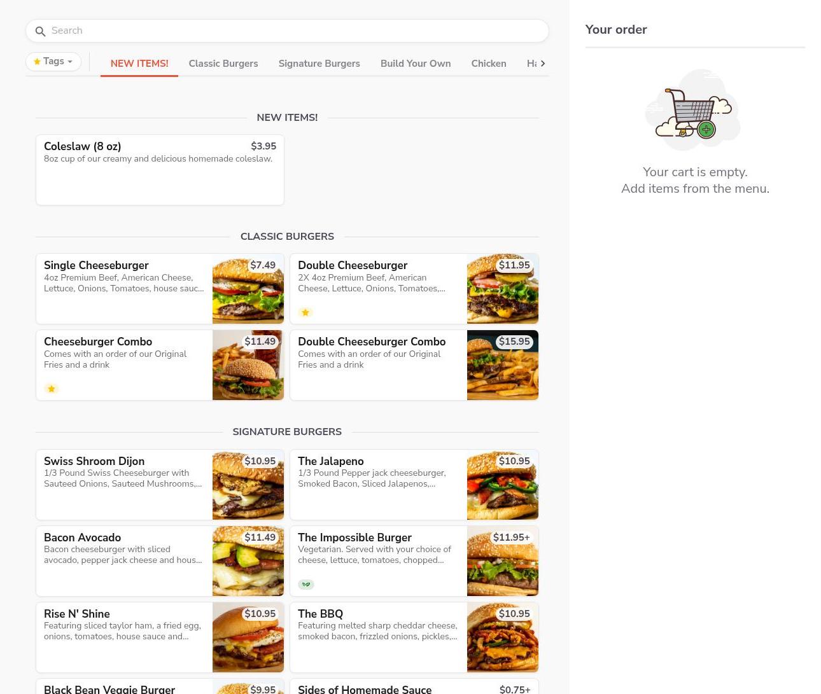Open the Black Bean Veggie Burger title
821x694 pixels.
[109, 689]
